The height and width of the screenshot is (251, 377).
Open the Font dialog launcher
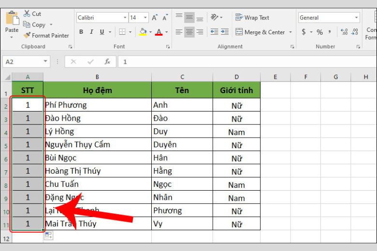coord(168,47)
